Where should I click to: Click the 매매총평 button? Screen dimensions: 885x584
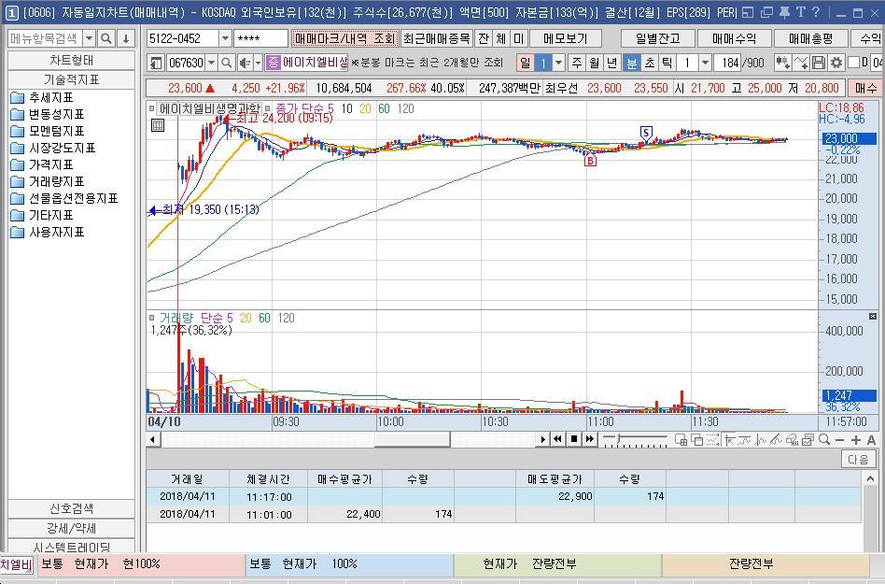[x=810, y=38]
